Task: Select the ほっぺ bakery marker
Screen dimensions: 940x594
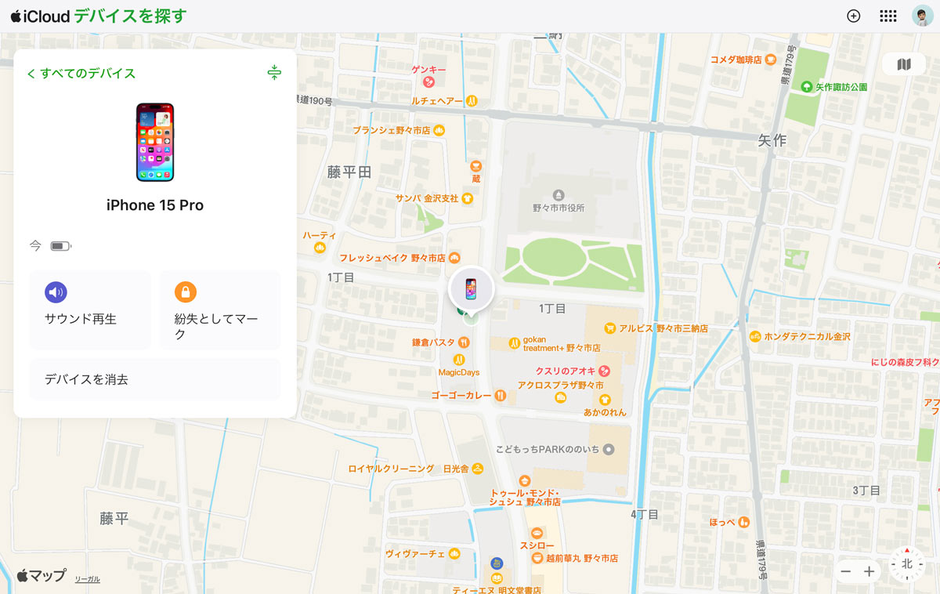Action: (x=743, y=521)
